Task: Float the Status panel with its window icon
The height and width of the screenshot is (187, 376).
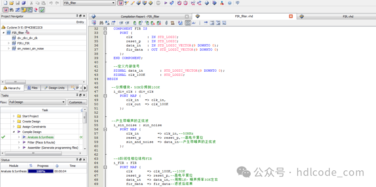Action: point(80,160)
